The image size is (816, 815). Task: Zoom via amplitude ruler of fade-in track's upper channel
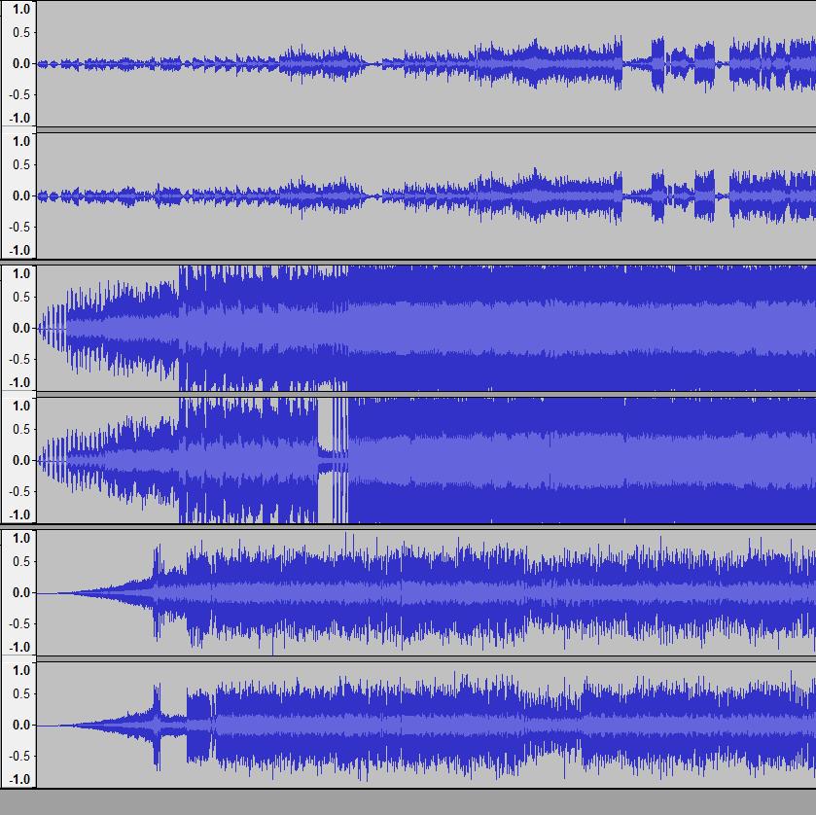click(x=18, y=592)
